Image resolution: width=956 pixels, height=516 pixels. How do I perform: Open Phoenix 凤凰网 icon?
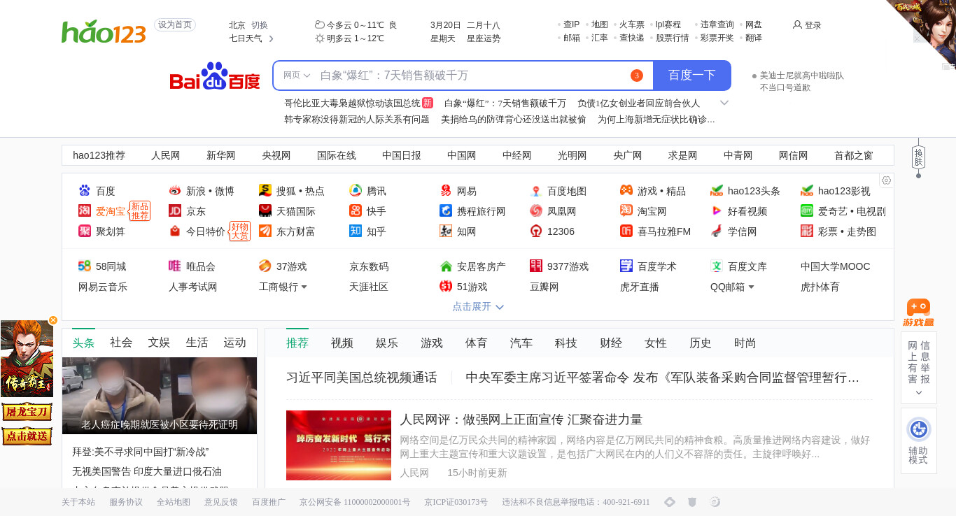536,211
